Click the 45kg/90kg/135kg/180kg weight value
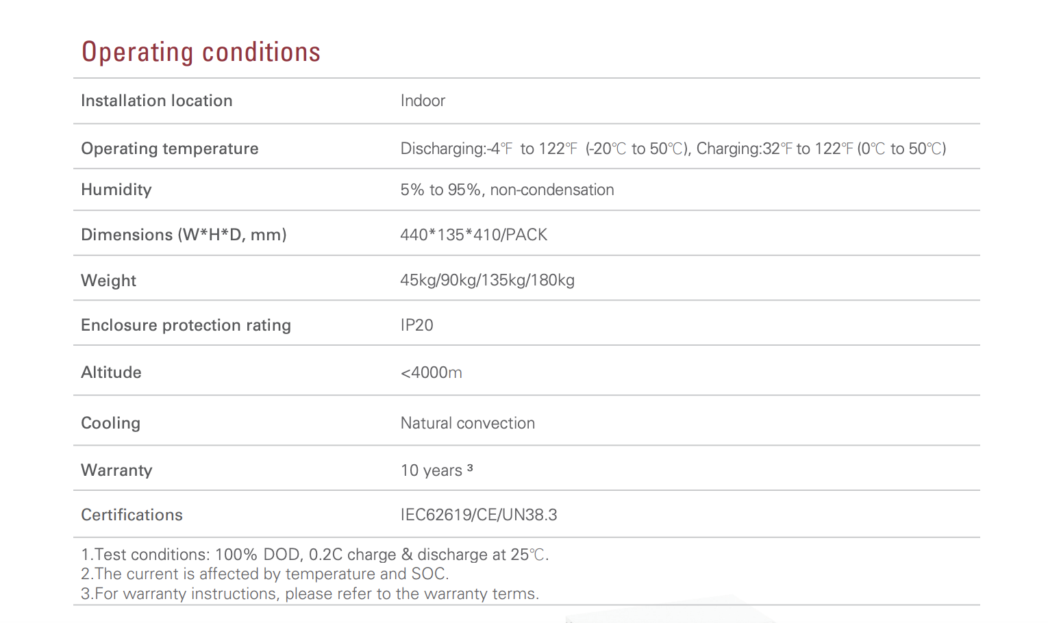Screen dimensions: 1048x623 tap(487, 280)
